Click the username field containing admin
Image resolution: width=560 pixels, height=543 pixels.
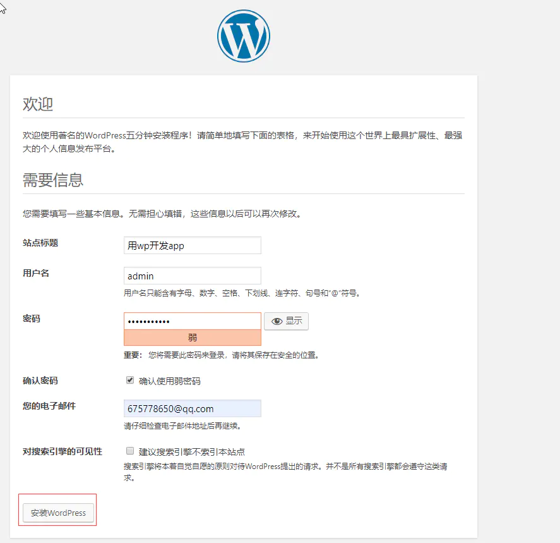pyautogui.click(x=193, y=276)
